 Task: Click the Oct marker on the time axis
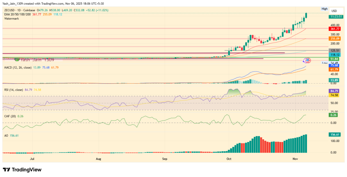(229, 159)
